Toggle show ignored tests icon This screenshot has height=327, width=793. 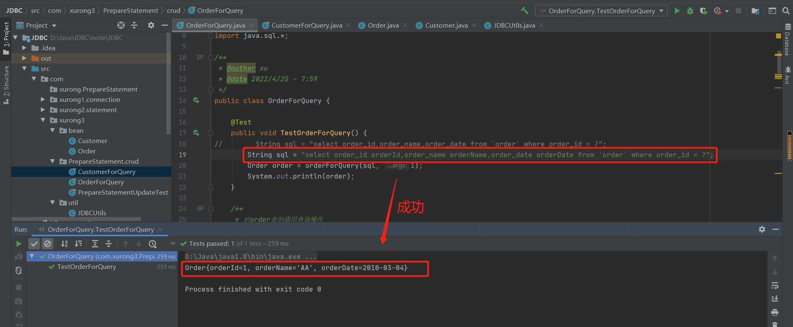(x=47, y=244)
